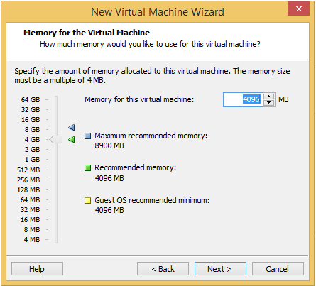Close the New Virtual Machine Wizard window
The image size is (316, 286).
(298, 9)
